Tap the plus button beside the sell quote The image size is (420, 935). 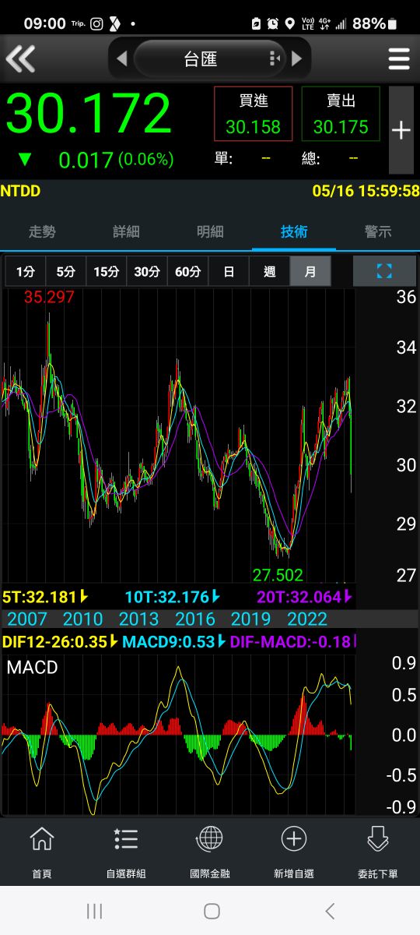(401, 130)
